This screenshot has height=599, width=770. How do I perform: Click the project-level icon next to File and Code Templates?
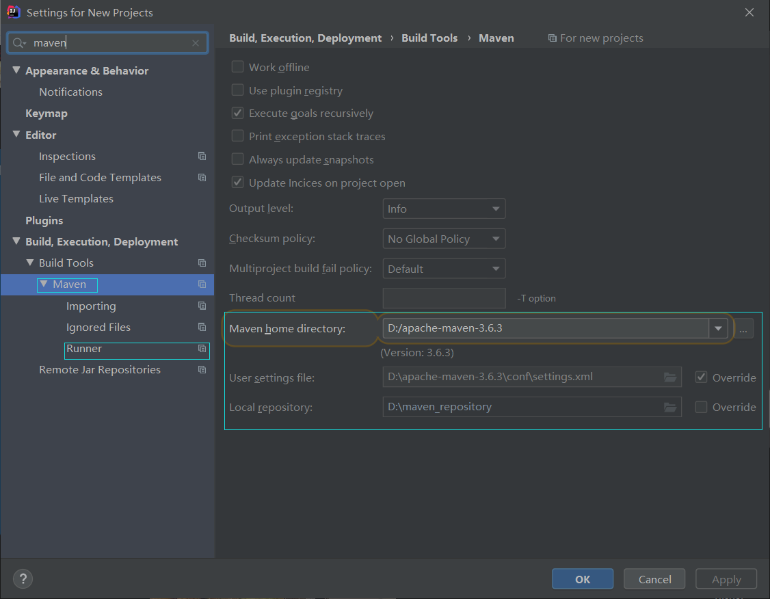click(x=202, y=177)
